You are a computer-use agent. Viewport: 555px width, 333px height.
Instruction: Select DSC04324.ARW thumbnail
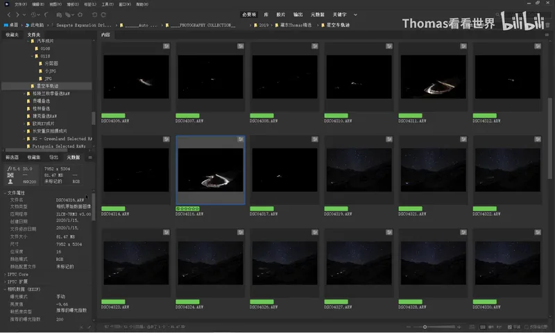[x=211, y=263]
